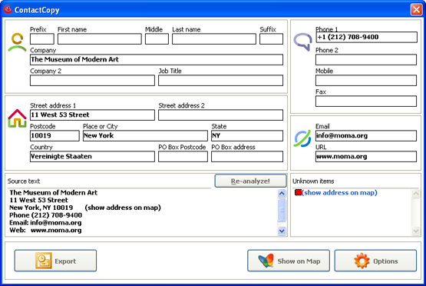Focus the Prefix field
The width and height of the screenshot is (426, 286).
pyautogui.click(x=42, y=39)
